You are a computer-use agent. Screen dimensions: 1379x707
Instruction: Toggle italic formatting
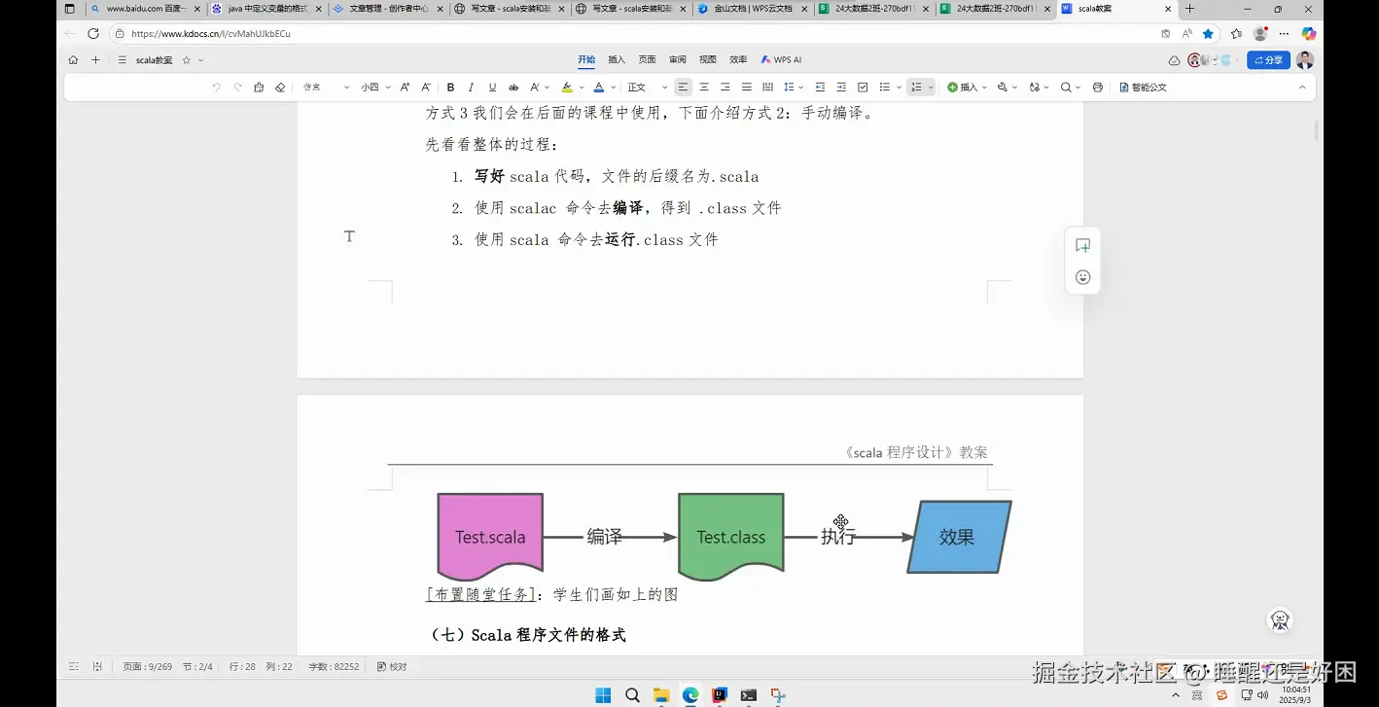(x=473, y=87)
